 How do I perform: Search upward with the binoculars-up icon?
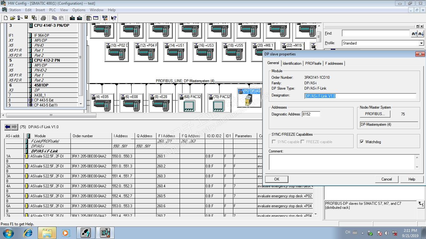[x=414, y=34]
